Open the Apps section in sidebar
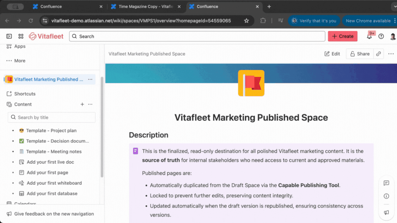This screenshot has width=397, height=223. [20, 46]
